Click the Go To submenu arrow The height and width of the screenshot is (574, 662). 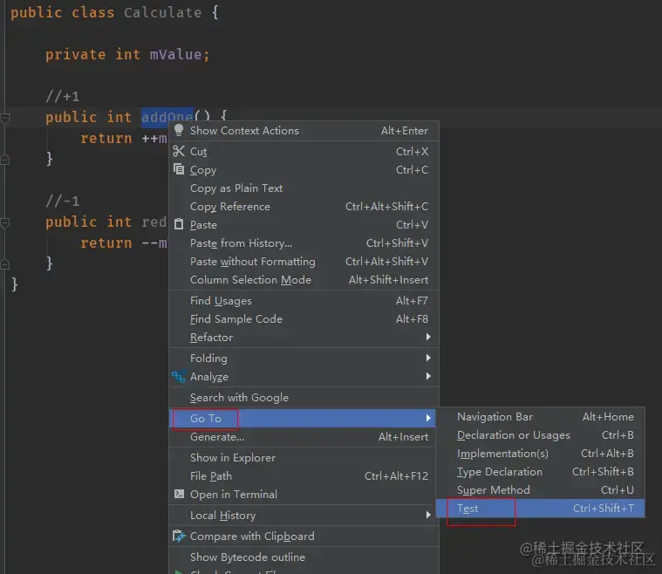click(428, 418)
